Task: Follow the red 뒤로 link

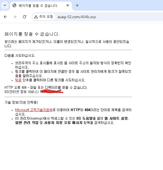Action: (18, 80)
